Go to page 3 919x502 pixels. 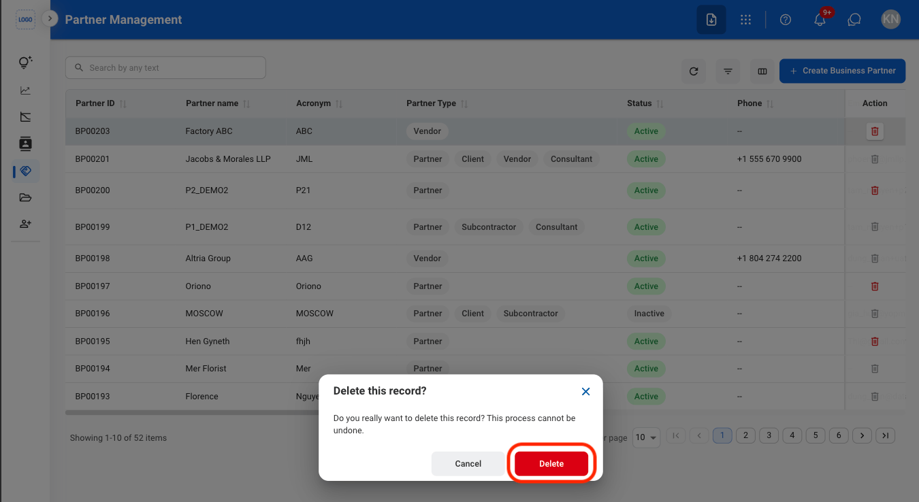pos(769,435)
